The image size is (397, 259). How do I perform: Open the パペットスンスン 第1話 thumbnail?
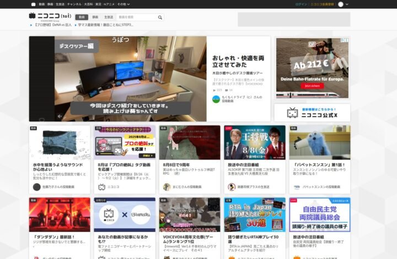[320, 142]
